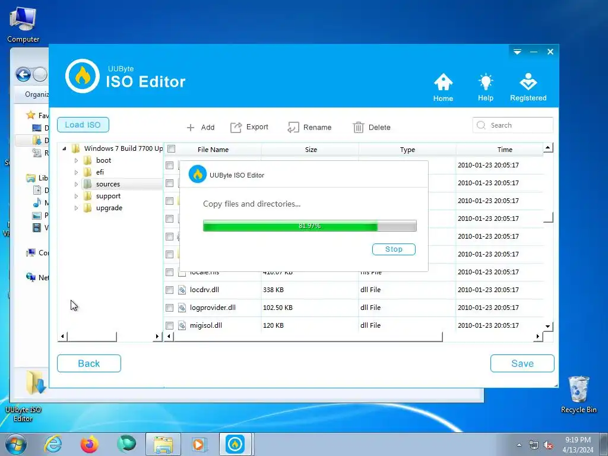Expand the efi folder node

point(77,172)
